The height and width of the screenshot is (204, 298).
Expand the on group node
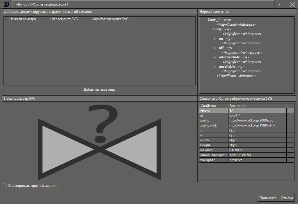pyautogui.click(x=215, y=38)
